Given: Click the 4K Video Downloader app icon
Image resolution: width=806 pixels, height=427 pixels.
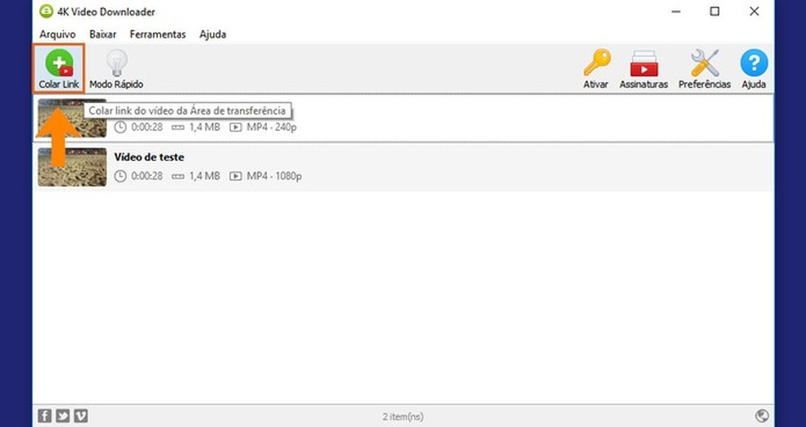Looking at the screenshot, I should pos(46,11).
